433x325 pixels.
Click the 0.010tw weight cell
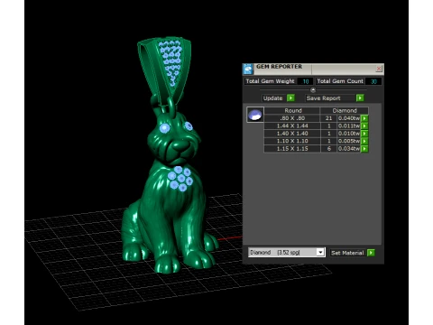[349, 134]
